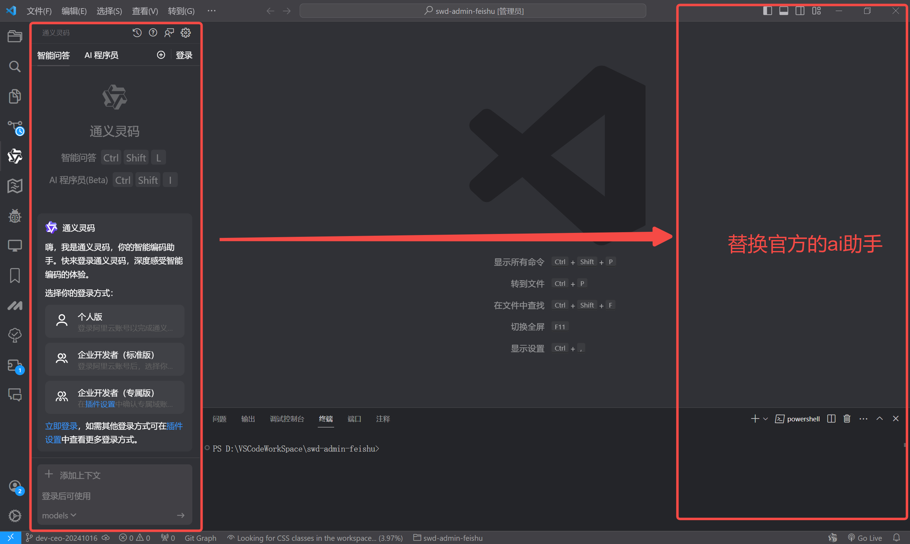The width and height of the screenshot is (910, 544).
Task: Go forward with the navigation arrow
Action: 287,11
